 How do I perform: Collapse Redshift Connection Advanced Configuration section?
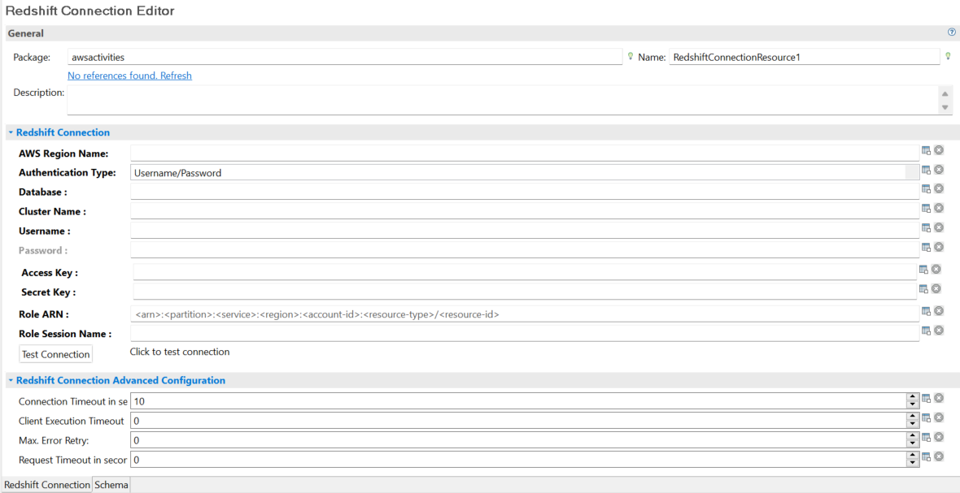coord(11,381)
